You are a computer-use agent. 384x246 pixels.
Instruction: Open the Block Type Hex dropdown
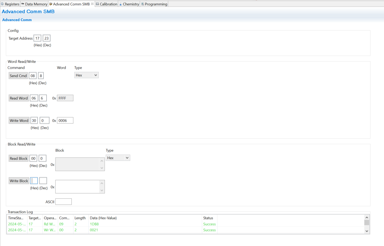(118, 158)
